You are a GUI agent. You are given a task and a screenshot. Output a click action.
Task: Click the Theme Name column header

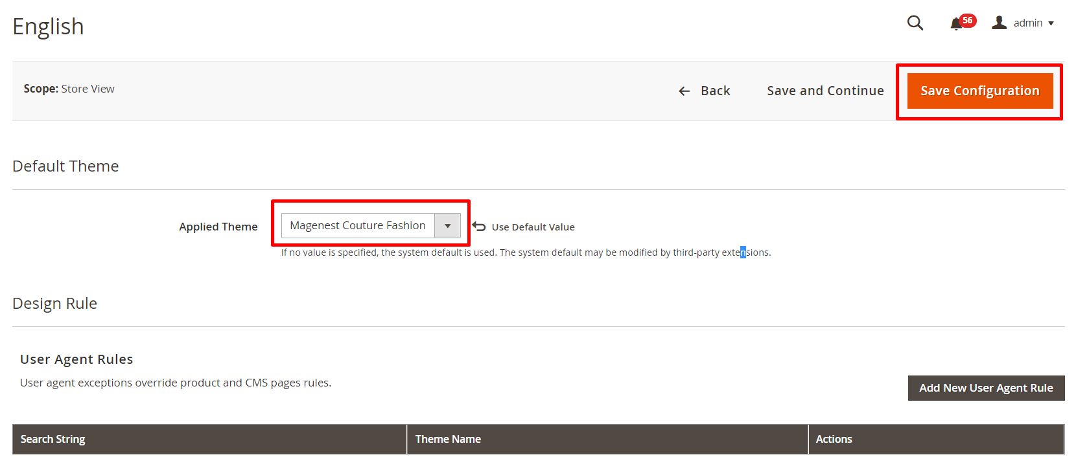click(448, 439)
